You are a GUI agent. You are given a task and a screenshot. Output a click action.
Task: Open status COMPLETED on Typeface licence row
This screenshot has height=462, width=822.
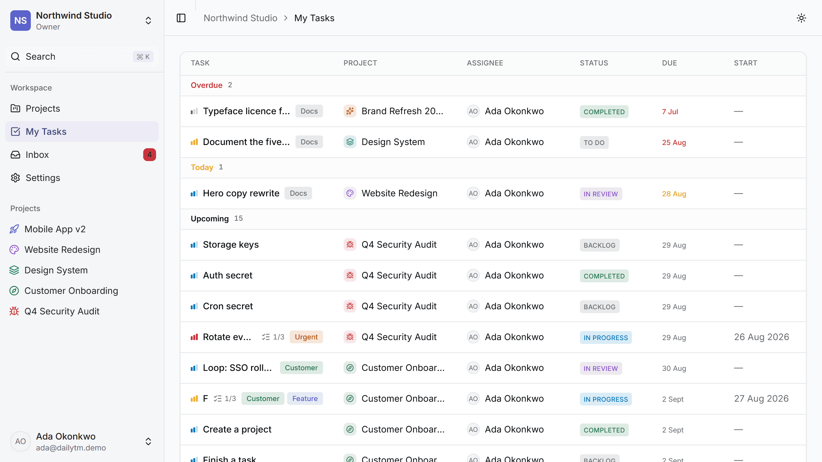tap(604, 112)
